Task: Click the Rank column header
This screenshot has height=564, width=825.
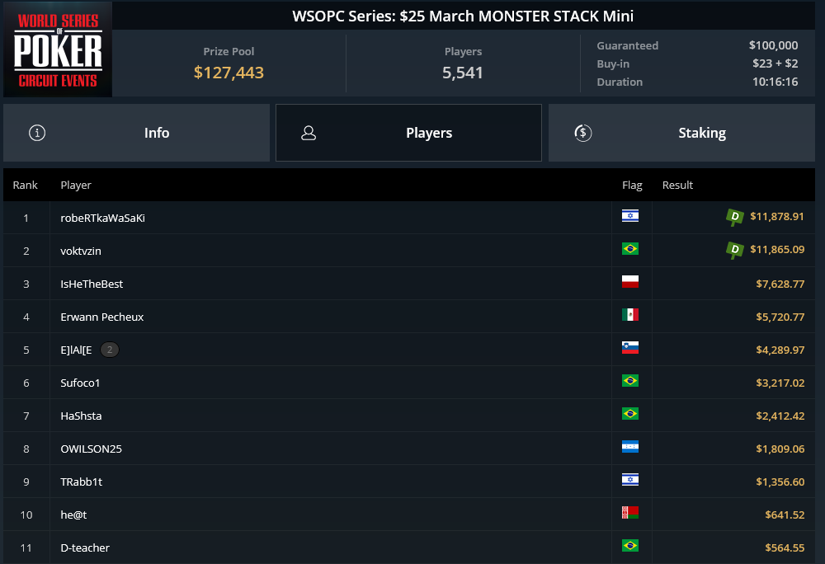Action: tap(26, 185)
